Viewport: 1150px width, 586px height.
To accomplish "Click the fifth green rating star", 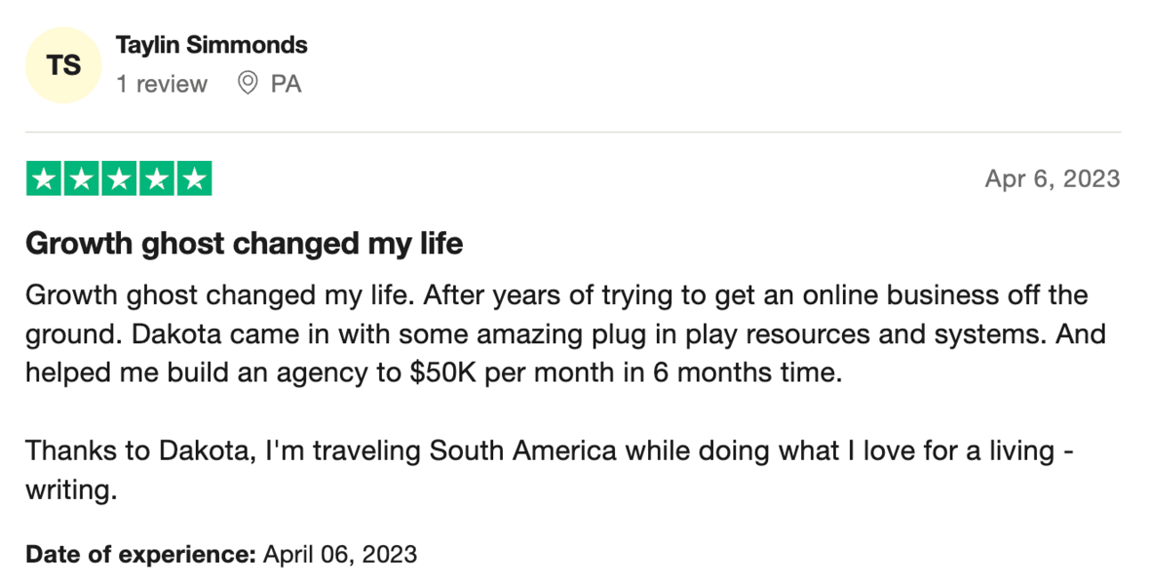I will click(194, 179).
